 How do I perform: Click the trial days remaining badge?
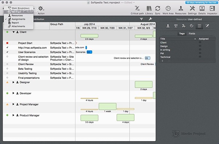point(201,3)
